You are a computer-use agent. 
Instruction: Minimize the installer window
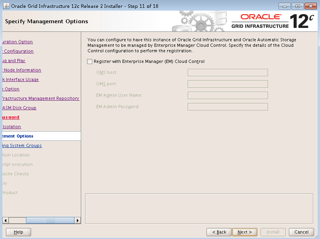[x=285, y=6]
